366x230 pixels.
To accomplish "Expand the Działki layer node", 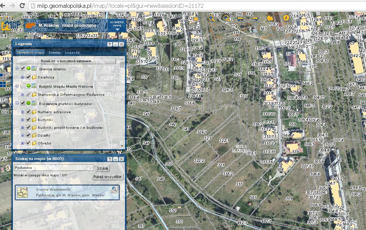I will (23, 135).
